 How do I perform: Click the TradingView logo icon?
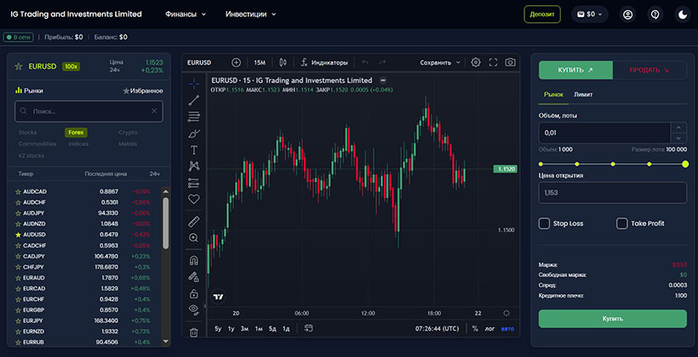[219, 296]
